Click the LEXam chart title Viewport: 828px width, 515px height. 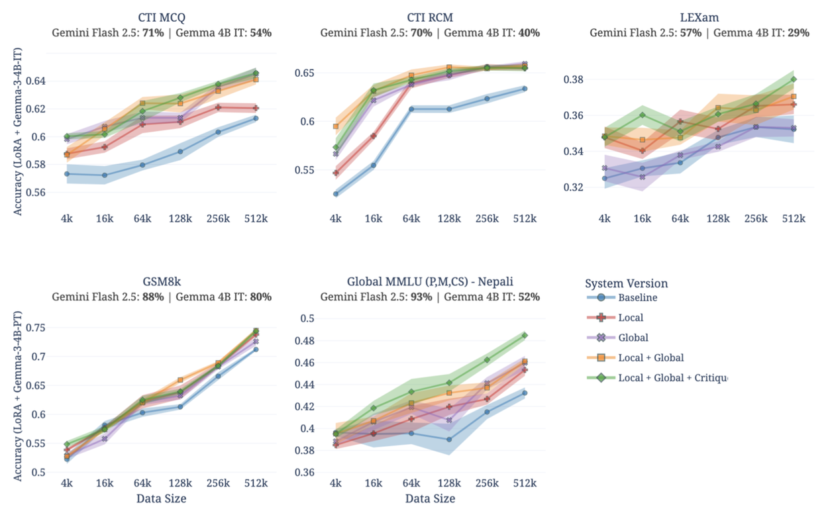699,17
